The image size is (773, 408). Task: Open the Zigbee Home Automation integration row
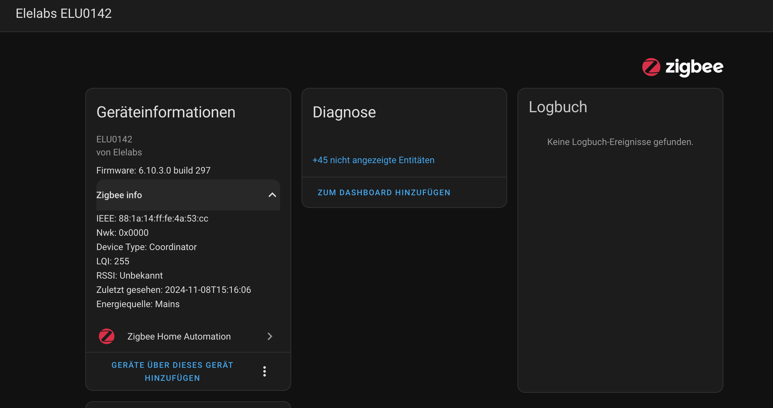[179, 336]
